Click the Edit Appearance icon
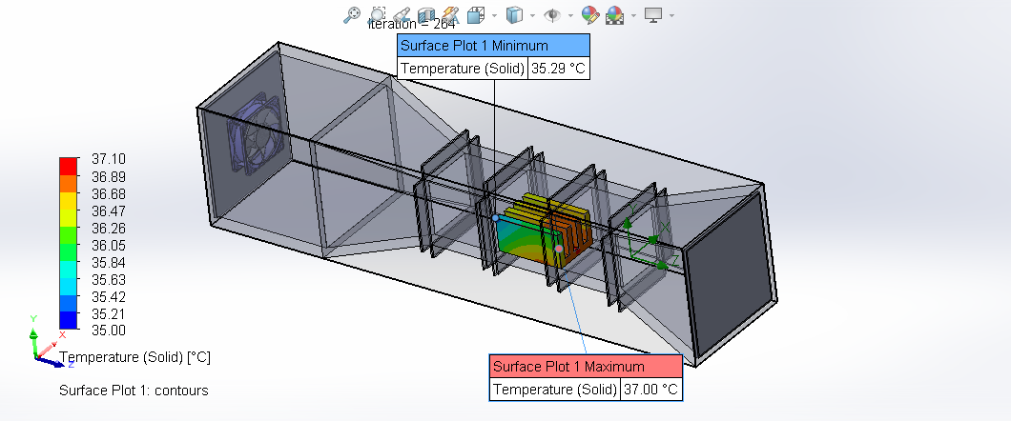1011x421 pixels. 590,15
